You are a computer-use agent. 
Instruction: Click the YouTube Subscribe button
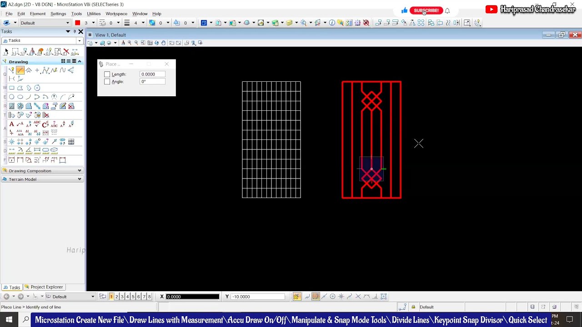426,10
